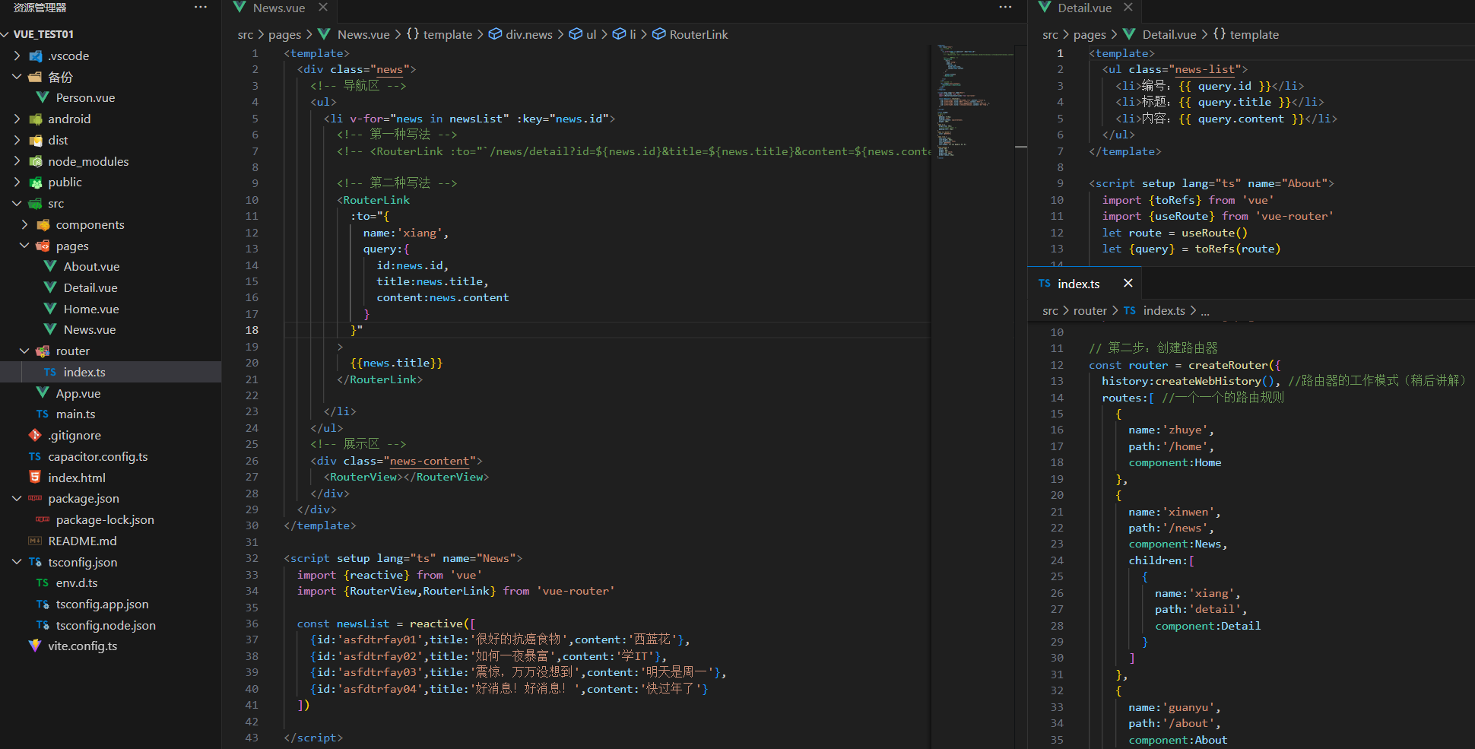Click the div.news breadcrumb segment
Viewport: 1475px width, 749px height.
[x=528, y=34]
